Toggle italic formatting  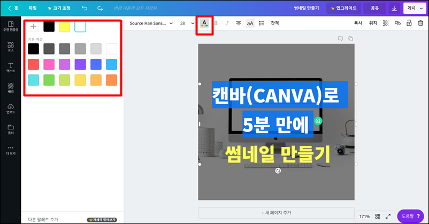227,23
